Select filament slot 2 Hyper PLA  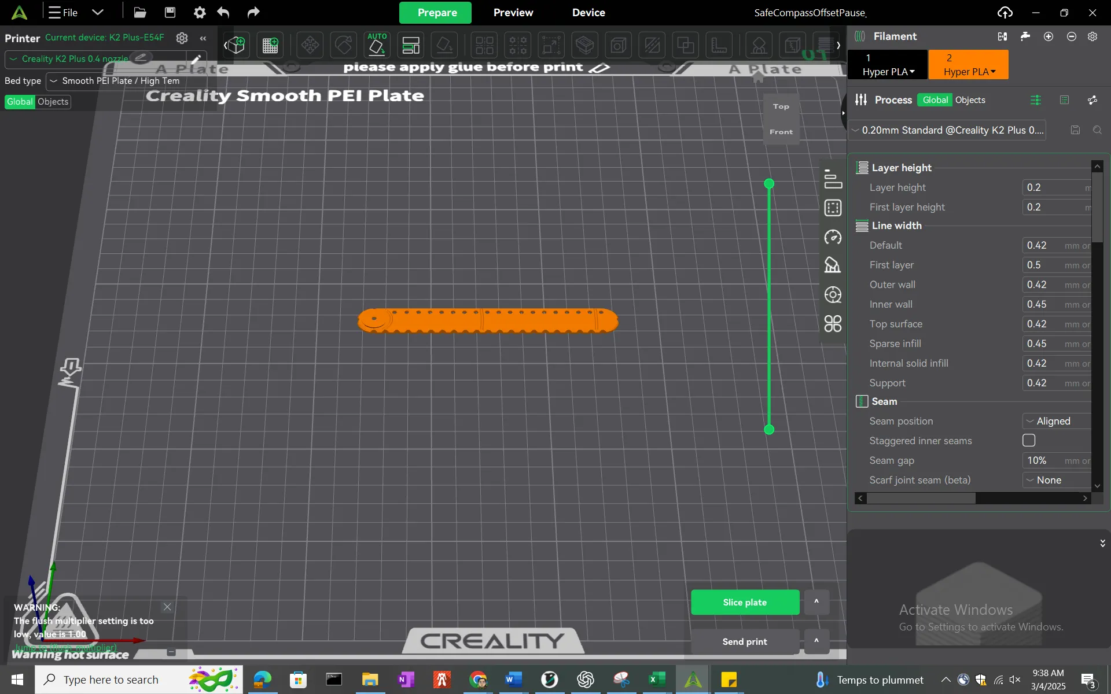pyautogui.click(x=968, y=65)
